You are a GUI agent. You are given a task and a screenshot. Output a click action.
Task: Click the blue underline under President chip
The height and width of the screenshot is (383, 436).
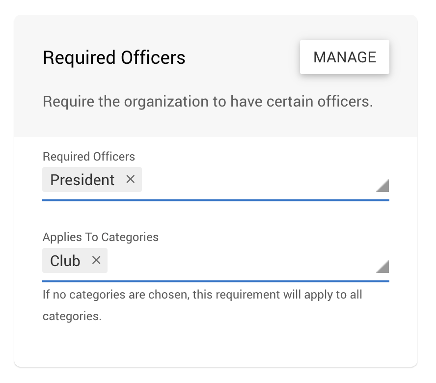(x=216, y=200)
